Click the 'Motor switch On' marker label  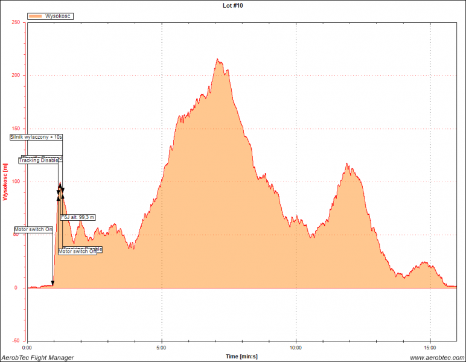pyautogui.click(x=33, y=230)
